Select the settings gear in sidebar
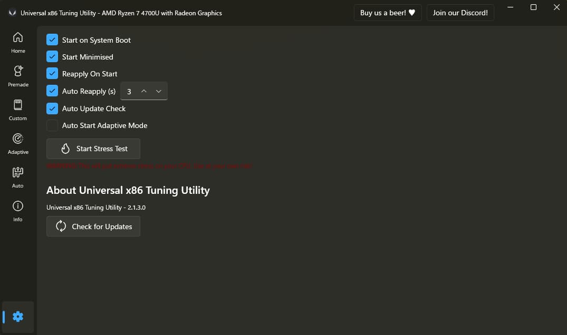 pos(18,317)
